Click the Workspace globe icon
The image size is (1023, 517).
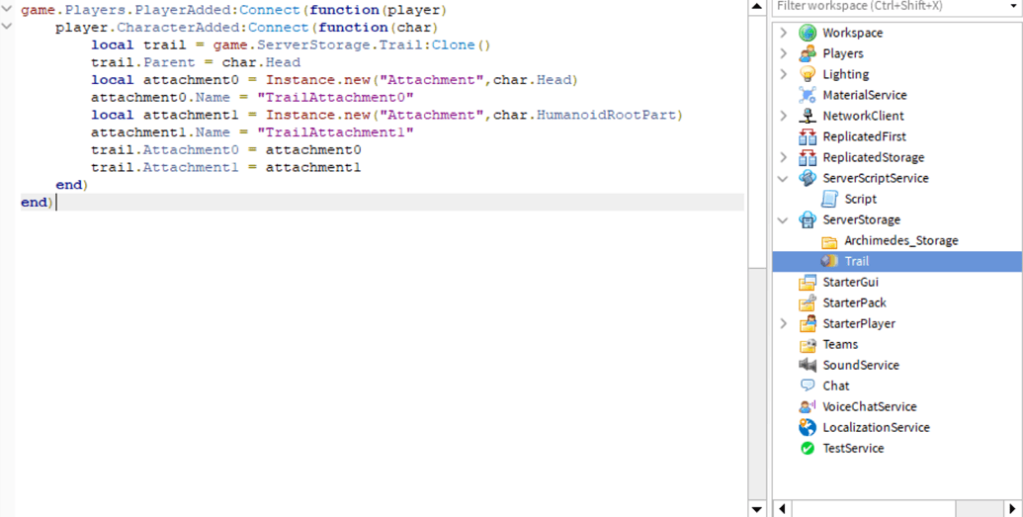[808, 33]
